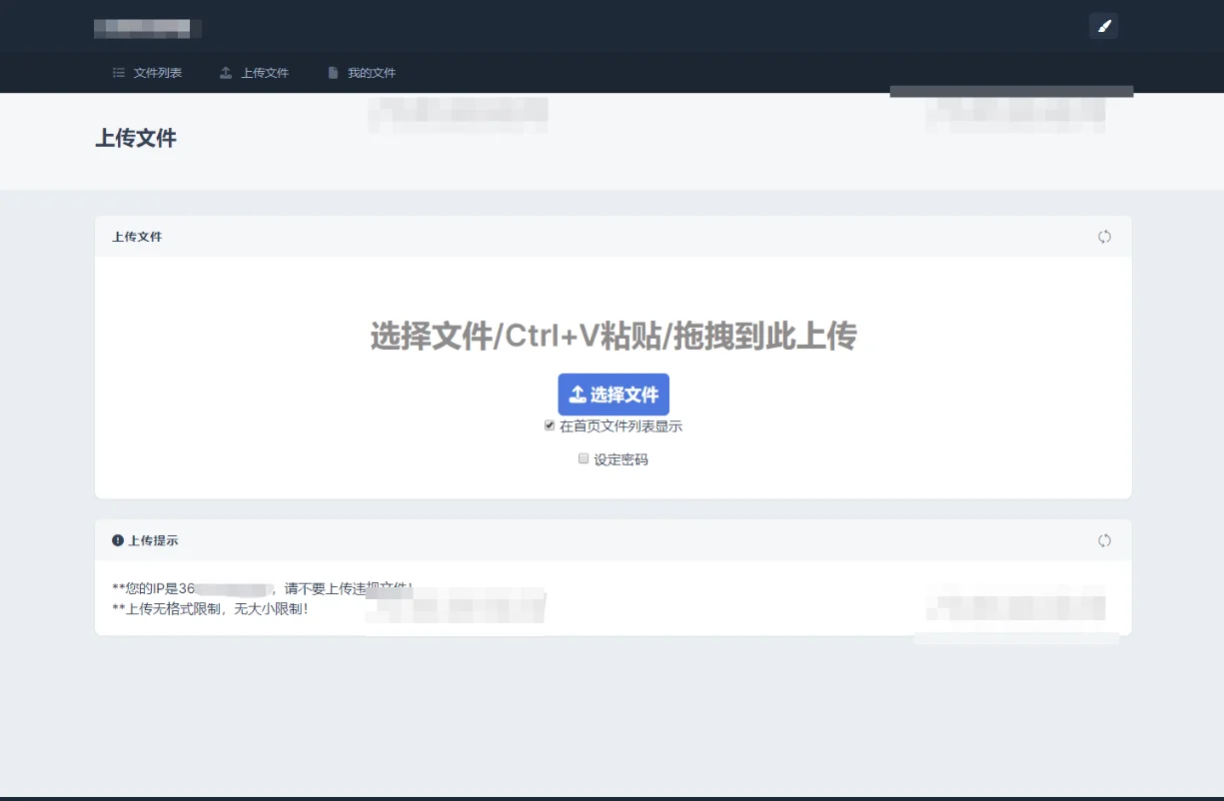Click the 上传文件 panel header

tap(137, 237)
